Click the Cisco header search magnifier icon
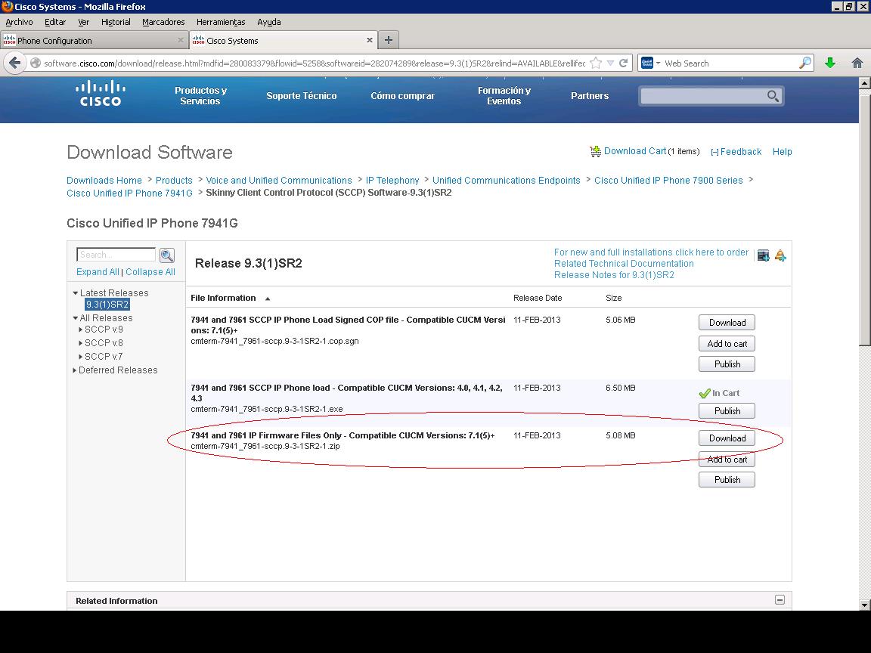The height and width of the screenshot is (653, 871). [x=773, y=95]
